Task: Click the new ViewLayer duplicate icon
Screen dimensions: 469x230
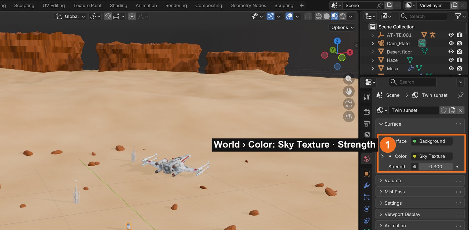Action: point(454,5)
